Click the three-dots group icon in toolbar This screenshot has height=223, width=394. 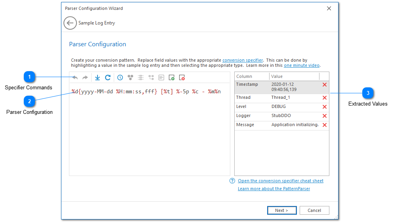pos(130,77)
